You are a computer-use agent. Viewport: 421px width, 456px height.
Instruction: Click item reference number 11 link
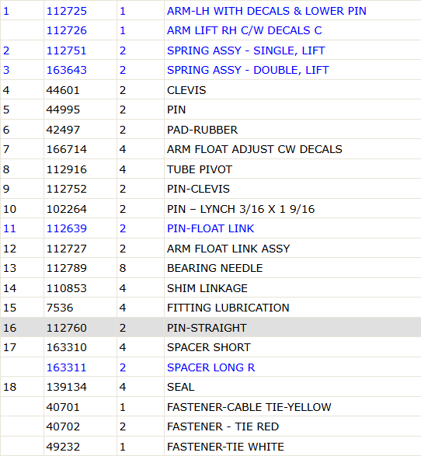(x=9, y=228)
